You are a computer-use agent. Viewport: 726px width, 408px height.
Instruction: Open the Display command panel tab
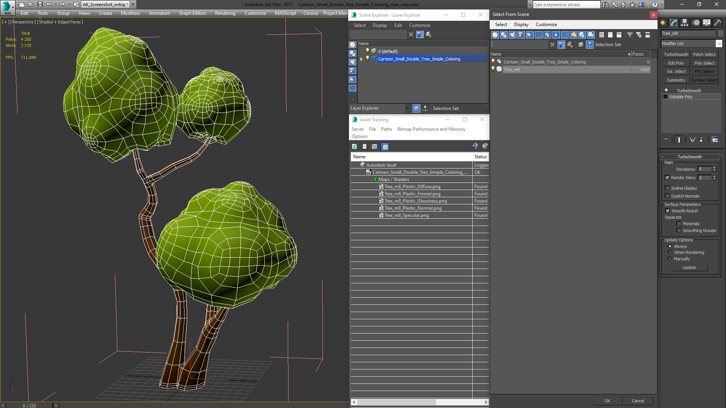[x=706, y=23]
